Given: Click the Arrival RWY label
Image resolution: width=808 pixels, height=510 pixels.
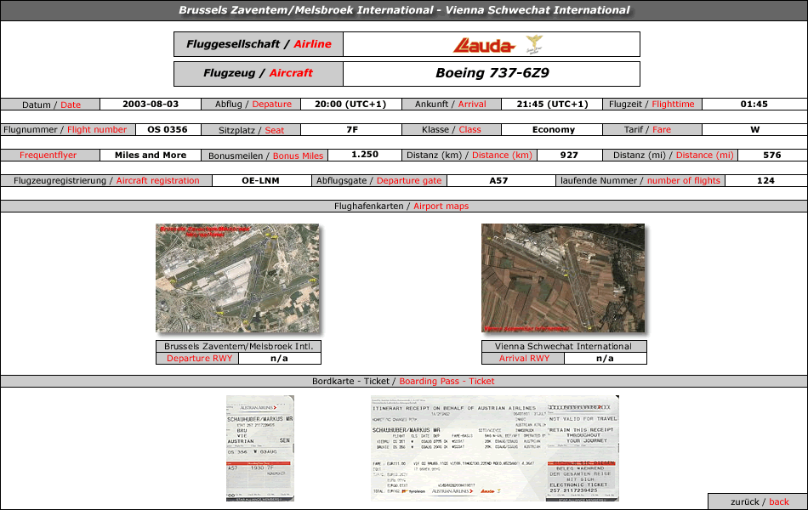Looking at the screenshot, I should tap(524, 358).
